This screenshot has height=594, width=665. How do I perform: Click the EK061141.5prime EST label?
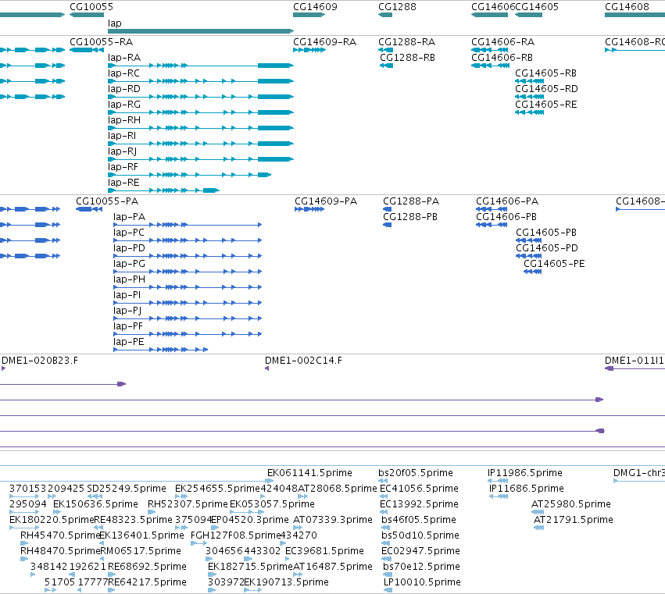coord(309,473)
